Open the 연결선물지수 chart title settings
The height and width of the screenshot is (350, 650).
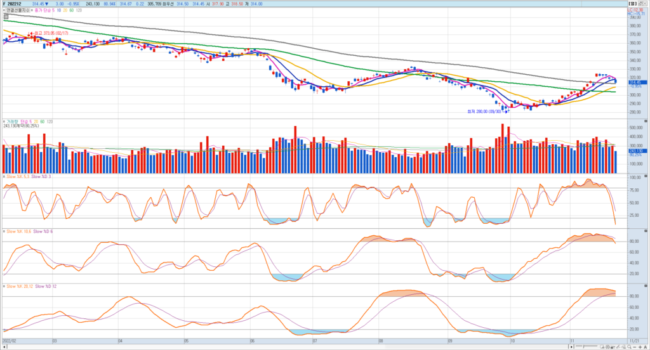coord(18,10)
